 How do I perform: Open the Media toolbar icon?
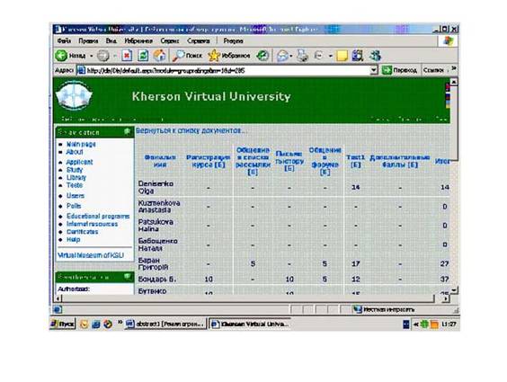click(x=262, y=56)
